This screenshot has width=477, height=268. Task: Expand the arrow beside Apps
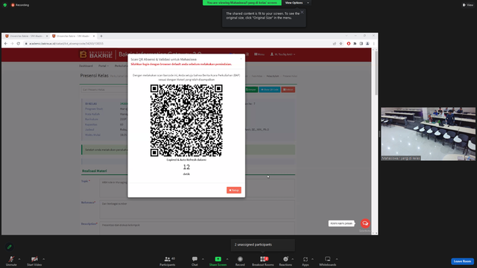(312, 259)
